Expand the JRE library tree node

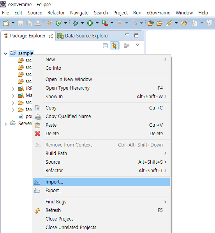[13, 89]
